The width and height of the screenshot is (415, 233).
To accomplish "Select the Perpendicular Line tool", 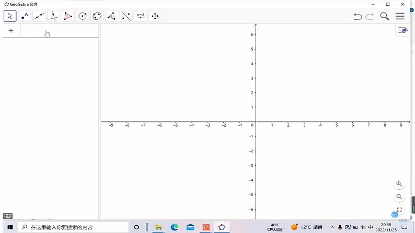I will (x=53, y=16).
